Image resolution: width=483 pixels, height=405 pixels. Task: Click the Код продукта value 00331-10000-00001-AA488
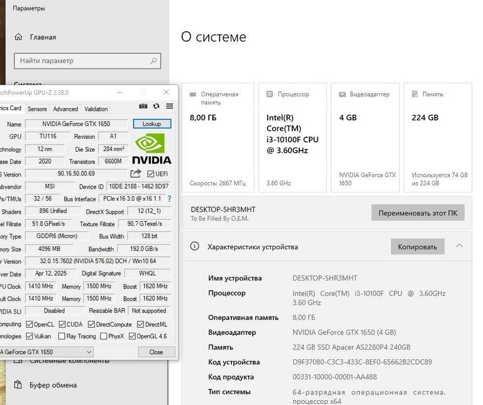pos(334,377)
